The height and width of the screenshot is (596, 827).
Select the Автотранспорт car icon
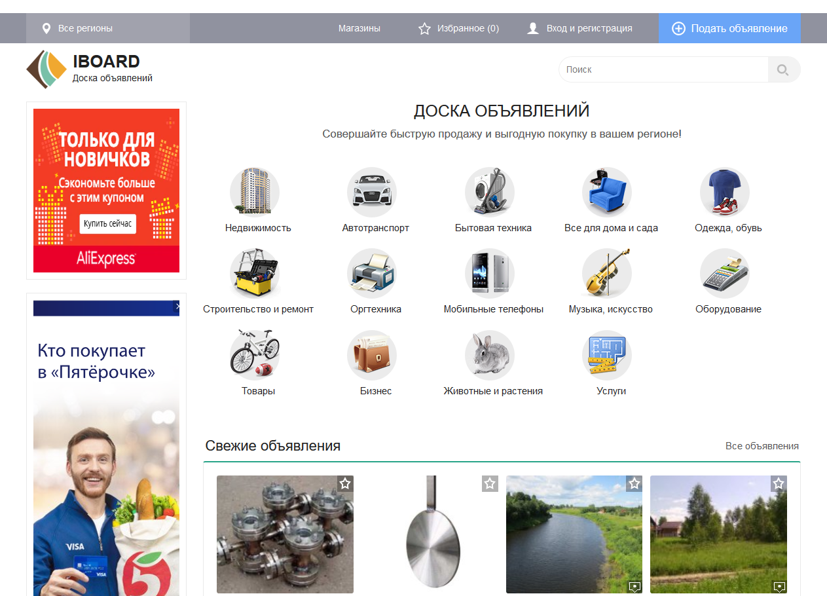tap(372, 192)
